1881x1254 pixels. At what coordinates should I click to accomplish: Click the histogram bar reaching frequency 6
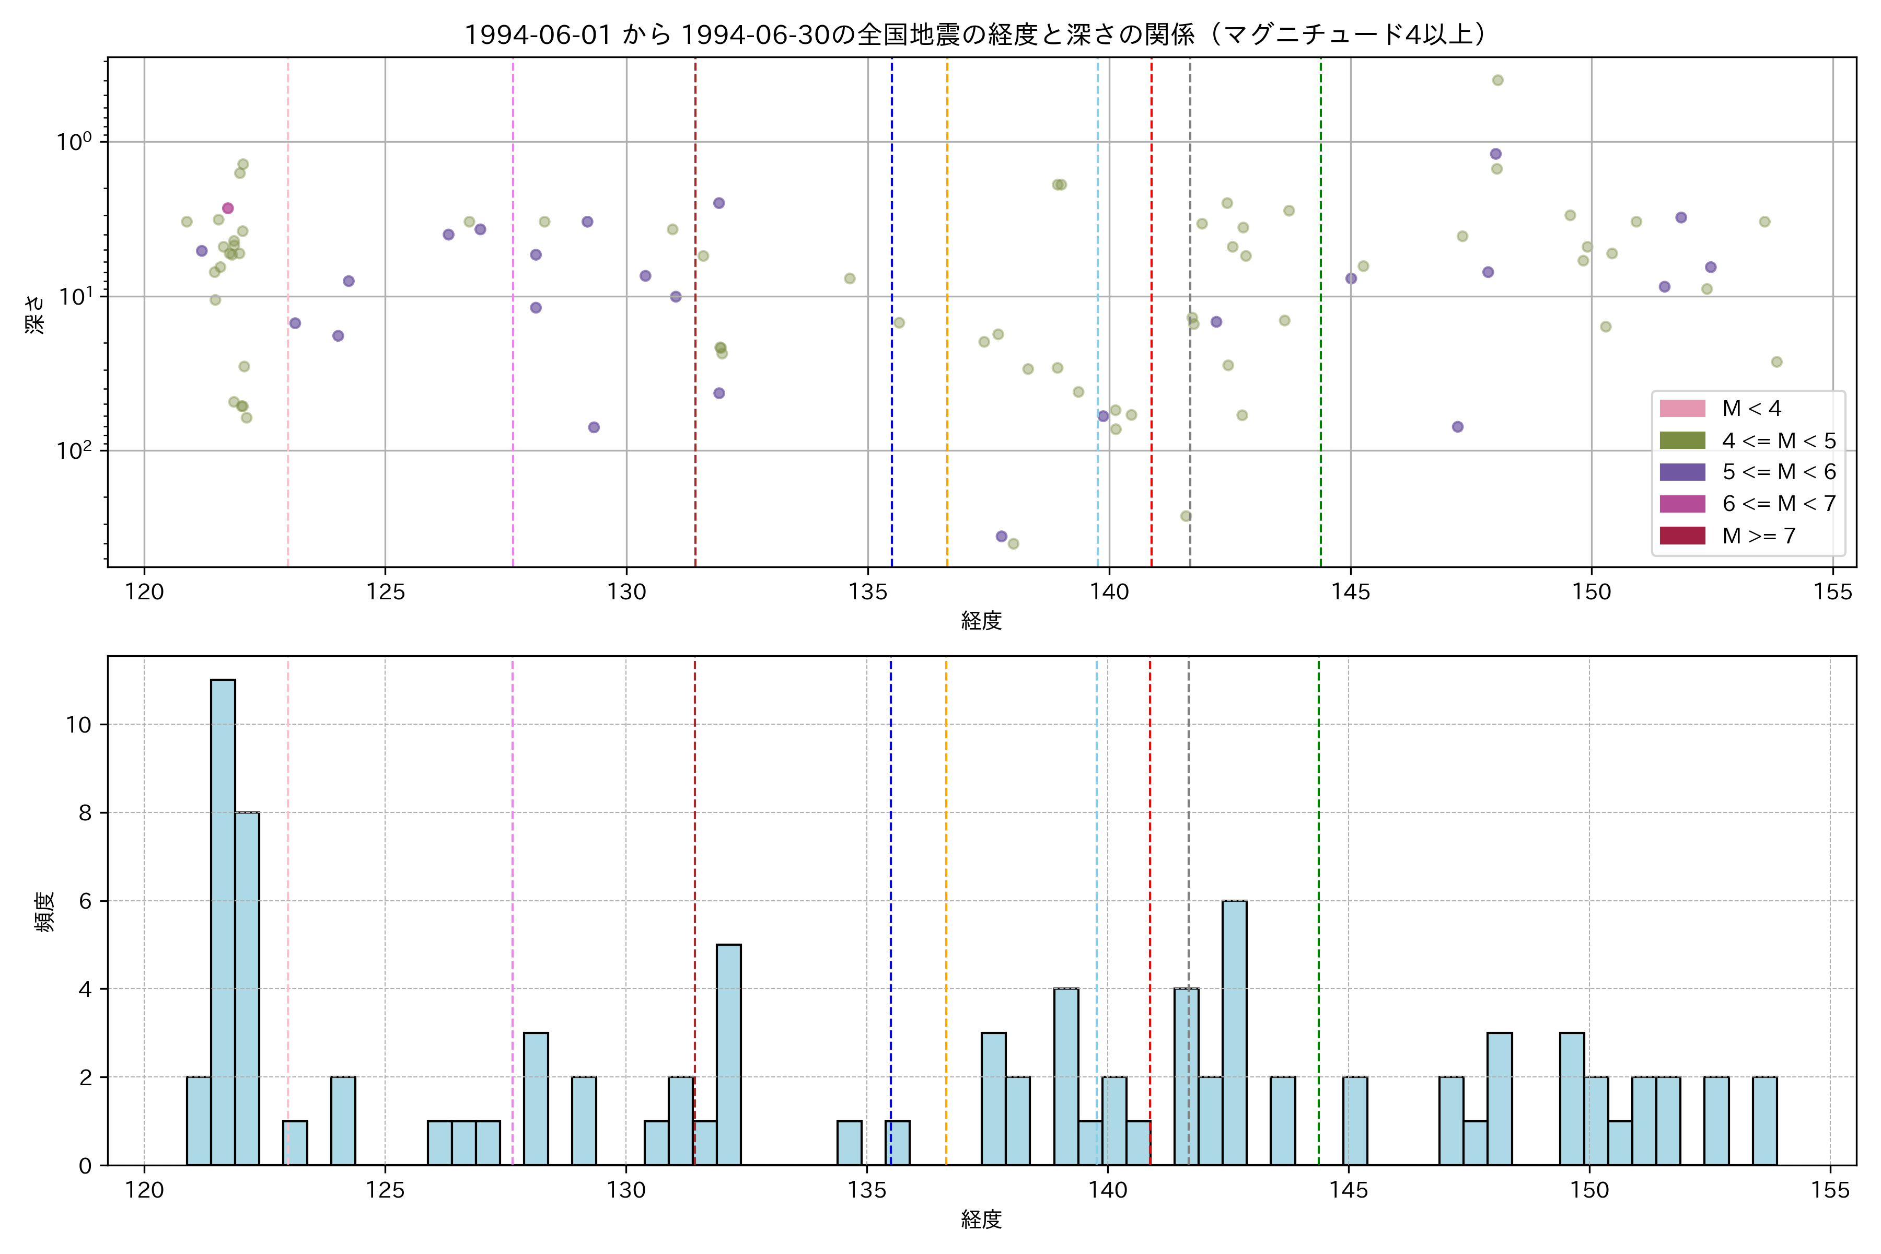1234,1031
